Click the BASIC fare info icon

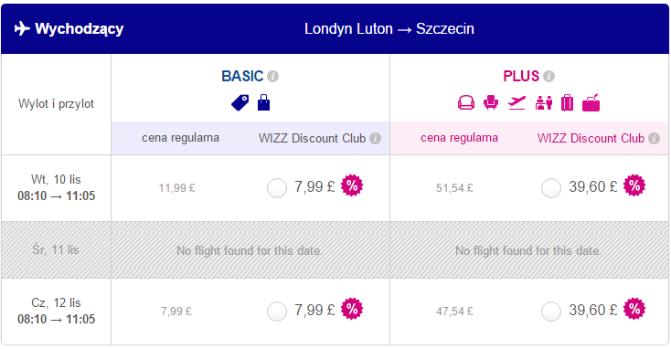272,76
